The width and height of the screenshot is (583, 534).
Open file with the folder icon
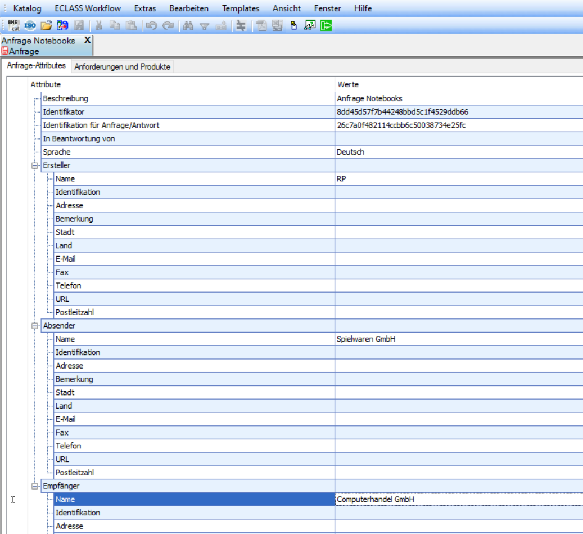coord(47,25)
